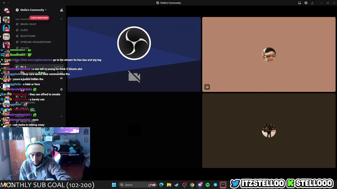Open Discord direct messages home icon

pyautogui.click(x=6, y=10)
